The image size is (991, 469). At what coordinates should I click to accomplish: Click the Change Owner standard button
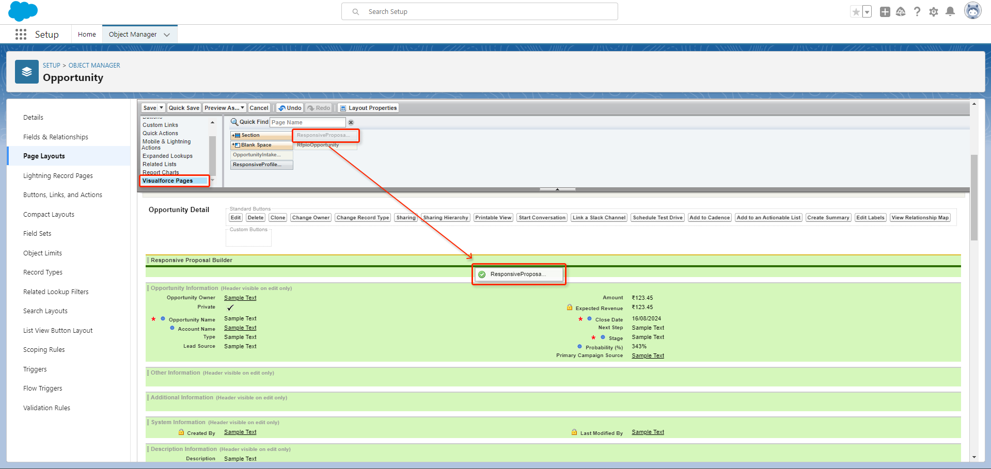(311, 218)
